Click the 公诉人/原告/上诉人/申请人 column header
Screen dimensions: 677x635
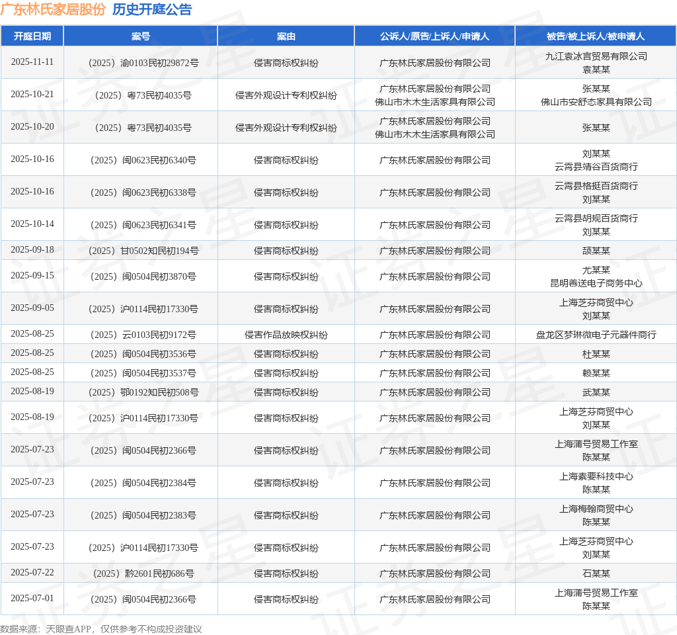click(x=434, y=36)
